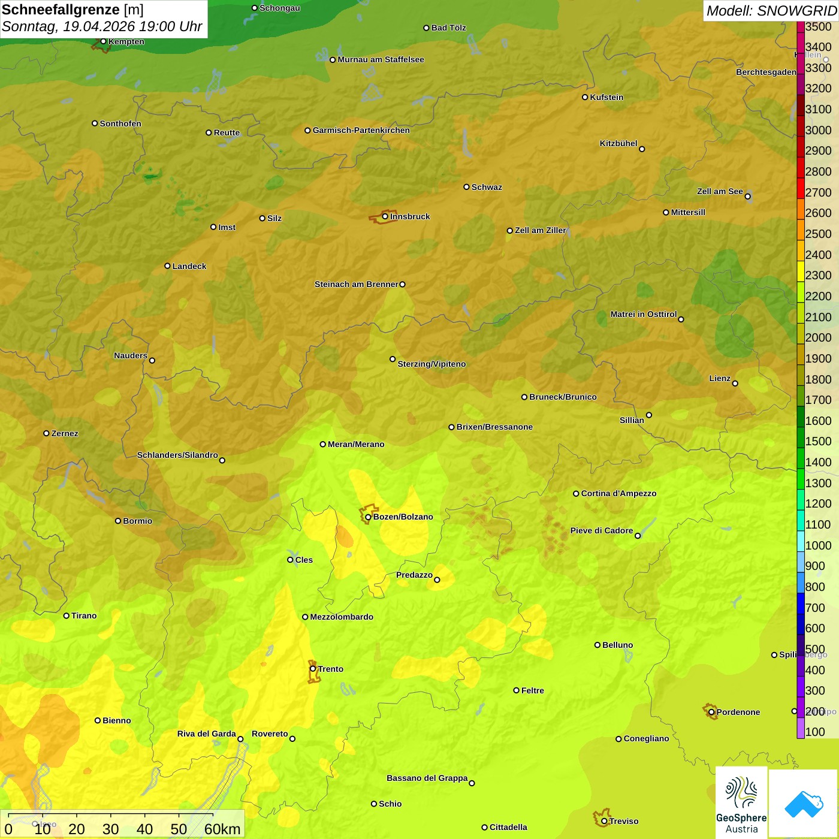Click the blue house-cloud logo icon

tap(804, 804)
